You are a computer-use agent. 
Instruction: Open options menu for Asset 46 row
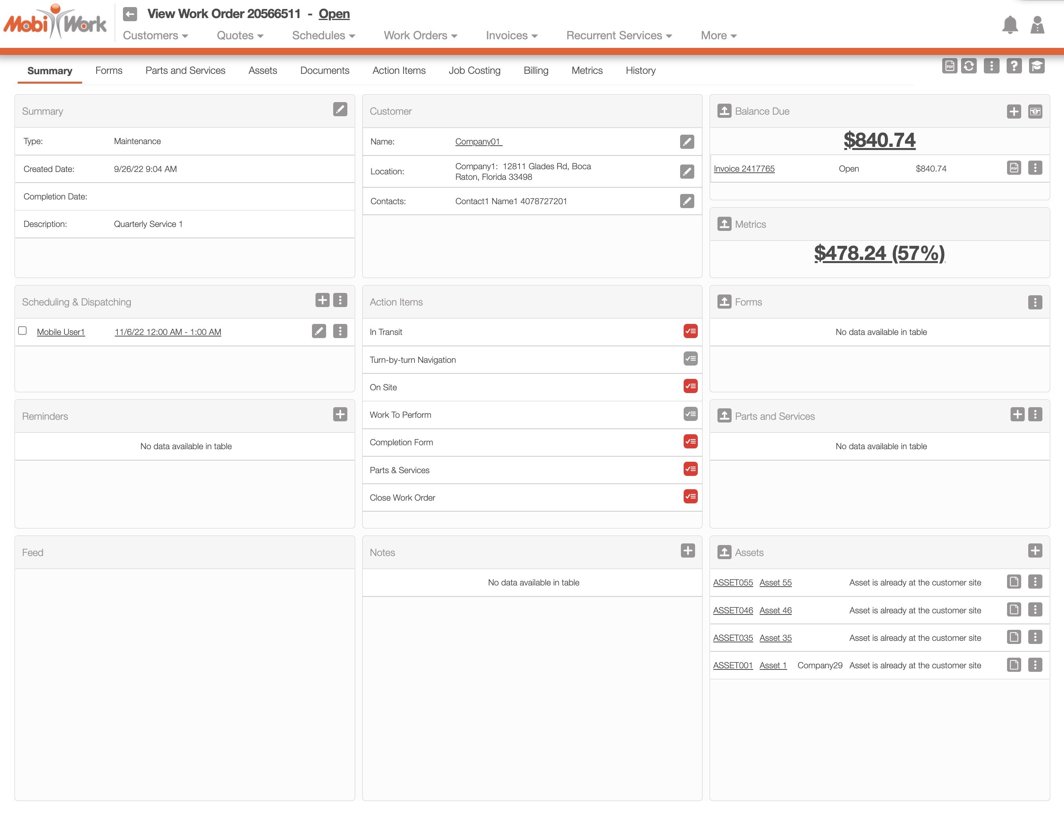(x=1035, y=610)
